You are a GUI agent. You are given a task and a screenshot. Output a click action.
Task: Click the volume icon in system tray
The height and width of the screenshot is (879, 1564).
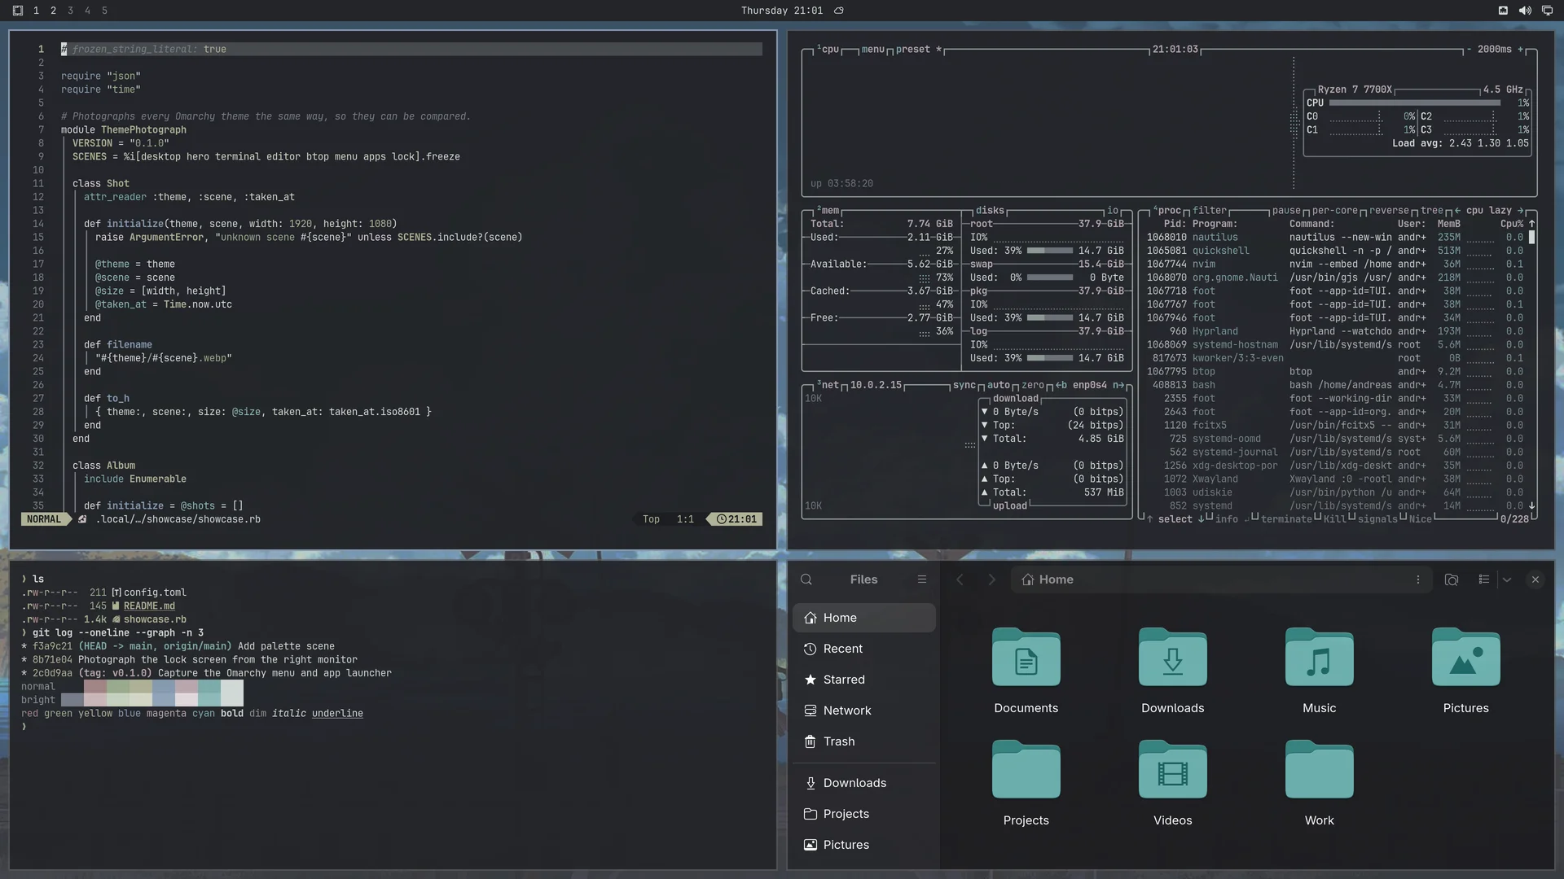(1525, 11)
